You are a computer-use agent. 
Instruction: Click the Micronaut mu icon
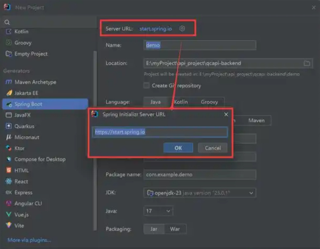click(9, 137)
